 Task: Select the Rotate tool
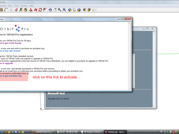pos(40,10)
